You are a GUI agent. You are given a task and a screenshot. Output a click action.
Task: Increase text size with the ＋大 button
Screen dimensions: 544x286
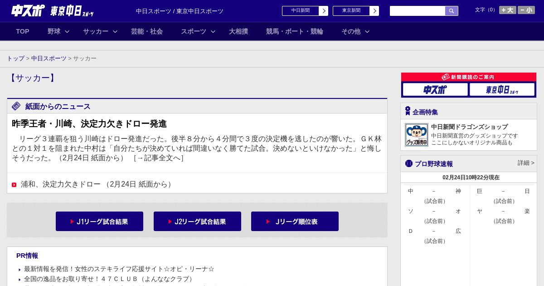[507, 10]
